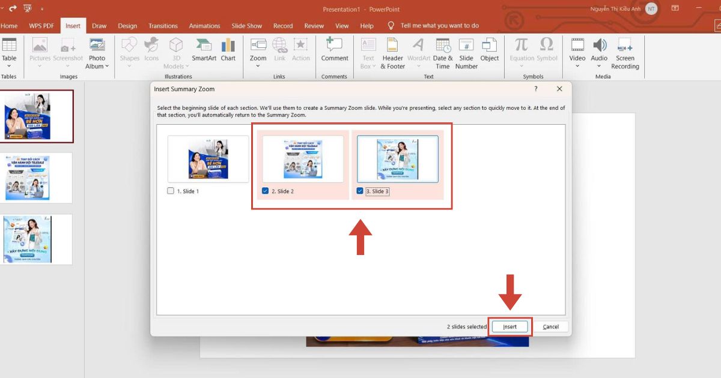Click the Start From Beginning quick access icon
The image size is (721, 378).
click(28, 8)
